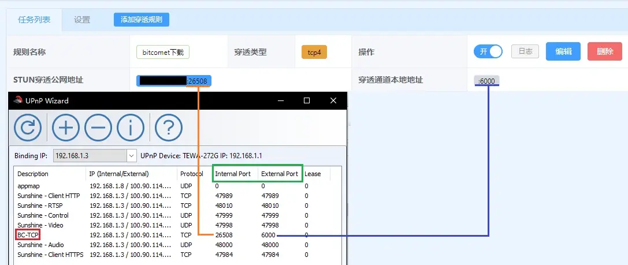
Task: Select the Sunshine - Audio row
Action: click(178, 245)
